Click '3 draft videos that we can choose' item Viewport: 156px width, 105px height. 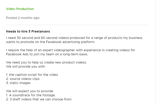pyautogui.click(x=39, y=99)
